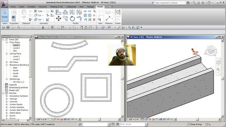This screenshot has width=226, height=127.
Task: Click the Text 'A' quick access tool
Action: pos(43,28)
